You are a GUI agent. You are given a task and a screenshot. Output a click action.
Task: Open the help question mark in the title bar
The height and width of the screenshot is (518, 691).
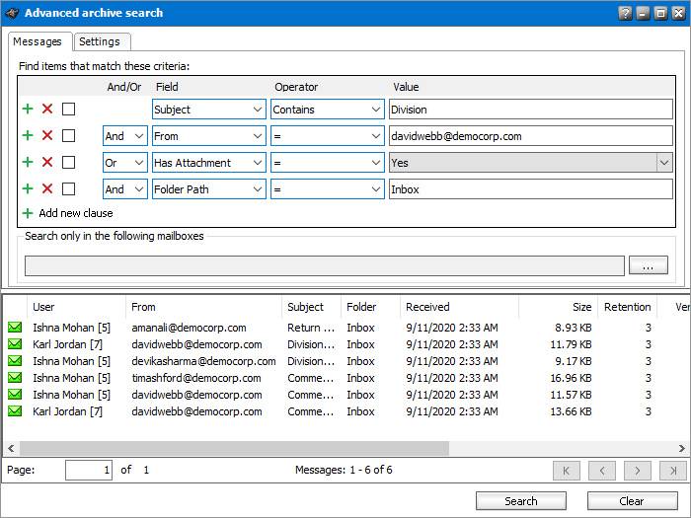pyautogui.click(x=625, y=13)
